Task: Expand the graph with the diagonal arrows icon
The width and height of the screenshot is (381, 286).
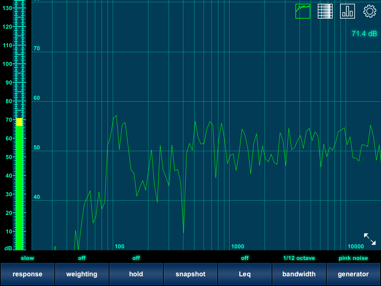Action: (x=369, y=239)
